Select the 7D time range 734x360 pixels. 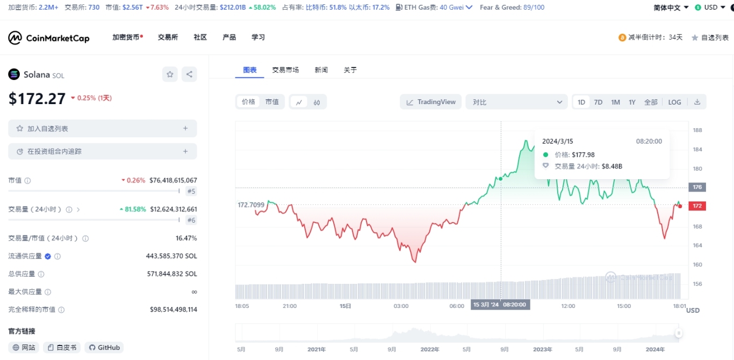tap(598, 102)
